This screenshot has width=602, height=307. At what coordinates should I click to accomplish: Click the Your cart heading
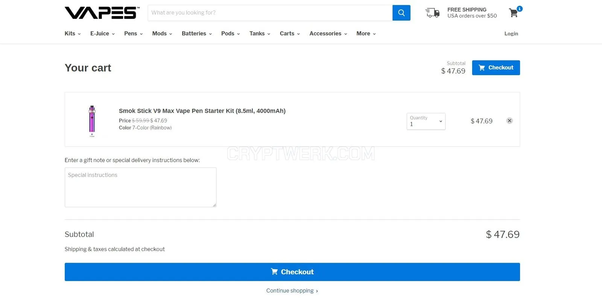click(x=88, y=68)
